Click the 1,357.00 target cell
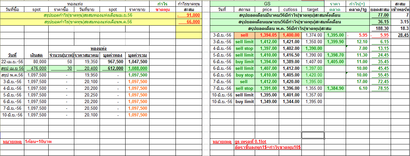 pos(312,95)
